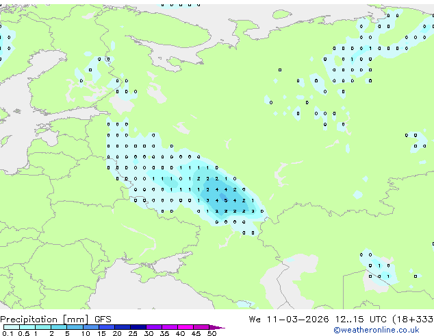The height and width of the screenshot is (336, 434).
Task: Click the peak value '5' on map
Action: click(x=226, y=200)
